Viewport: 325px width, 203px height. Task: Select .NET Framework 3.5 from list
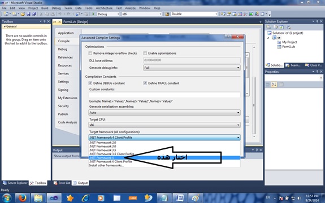(x=103, y=151)
